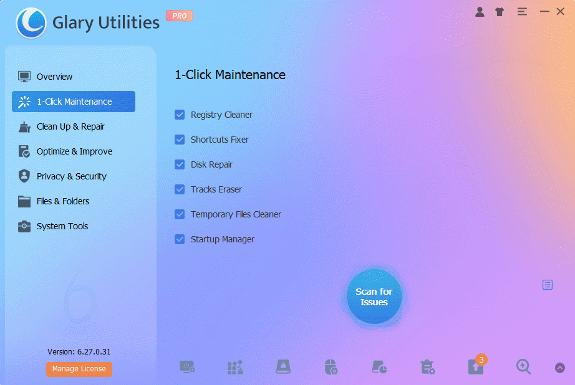Click the Temporary Files Cleaner label
Image resolution: width=575 pixels, height=385 pixels.
click(x=236, y=214)
